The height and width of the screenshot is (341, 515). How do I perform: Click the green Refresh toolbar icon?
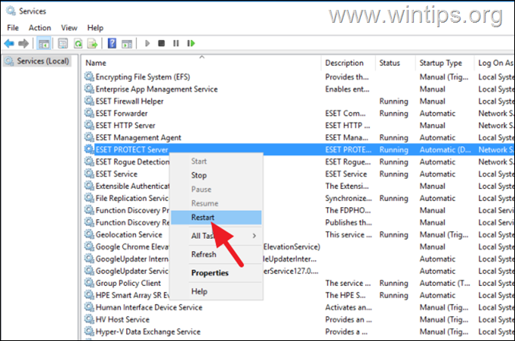(79, 43)
